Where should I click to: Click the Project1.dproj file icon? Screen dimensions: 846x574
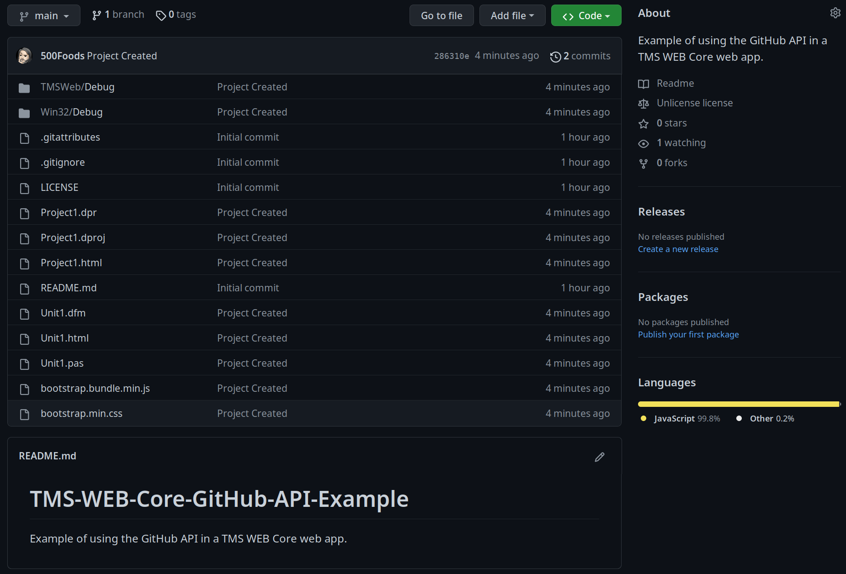click(25, 238)
